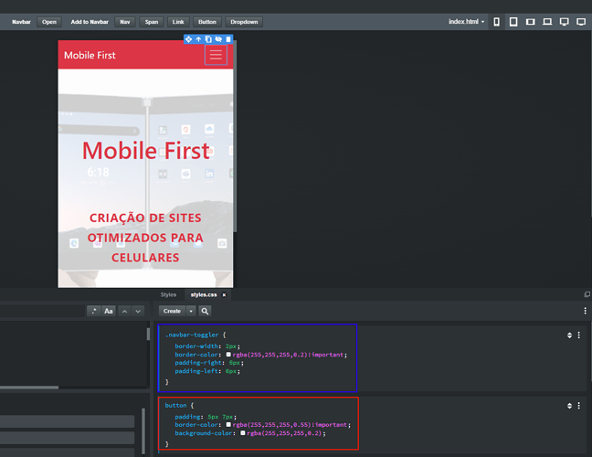
Task: Click the .navbar-toggler selector text
Action: [x=192, y=335]
